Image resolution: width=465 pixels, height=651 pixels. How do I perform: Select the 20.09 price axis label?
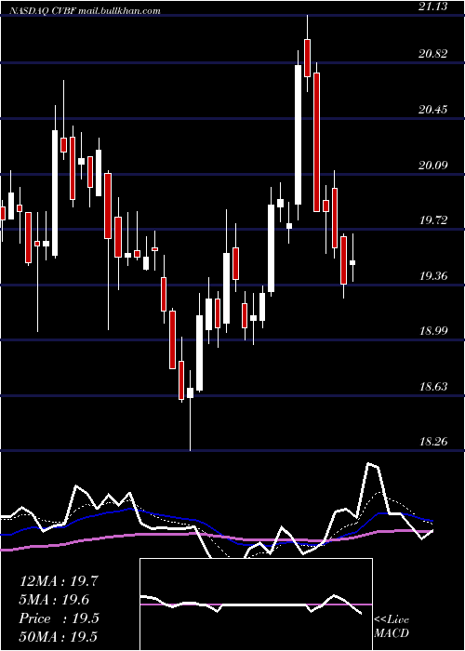click(433, 166)
